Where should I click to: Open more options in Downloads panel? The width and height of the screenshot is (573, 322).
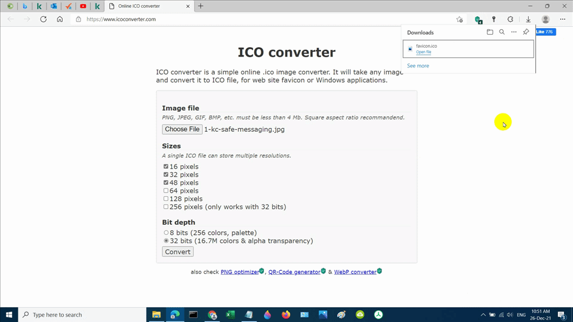coord(514,32)
